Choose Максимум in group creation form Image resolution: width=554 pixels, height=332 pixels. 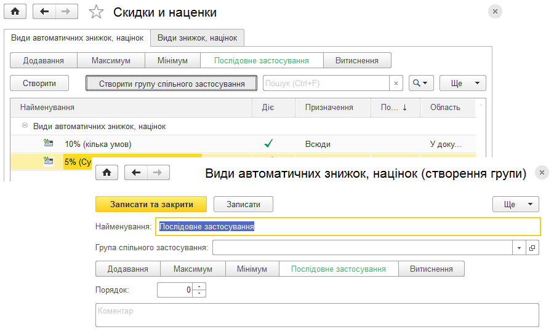click(193, 269)
